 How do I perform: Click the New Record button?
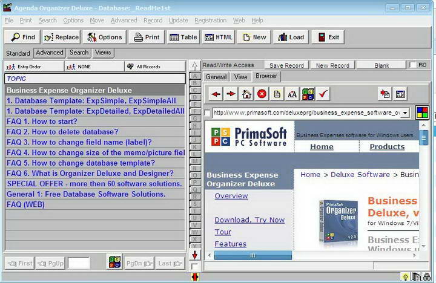(332, 65)
